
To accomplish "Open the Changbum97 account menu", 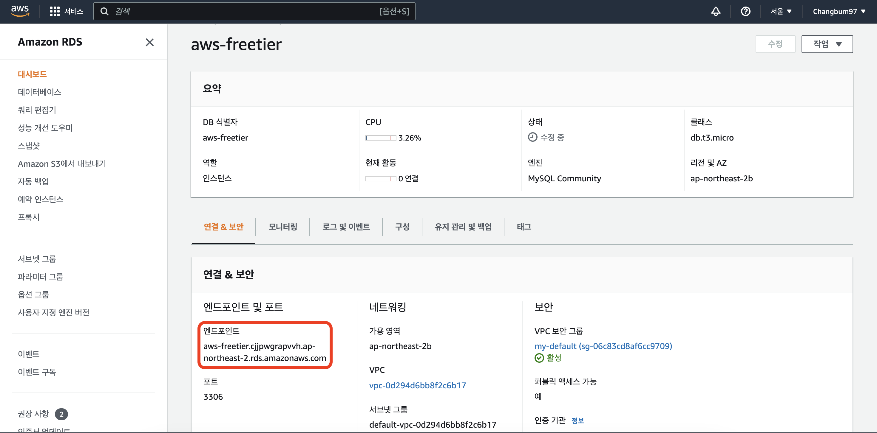I will [839, 11].
